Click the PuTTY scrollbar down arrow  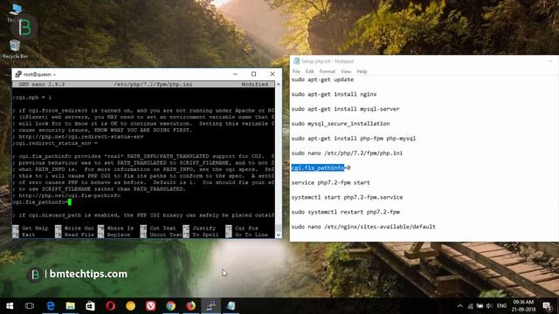279,235
